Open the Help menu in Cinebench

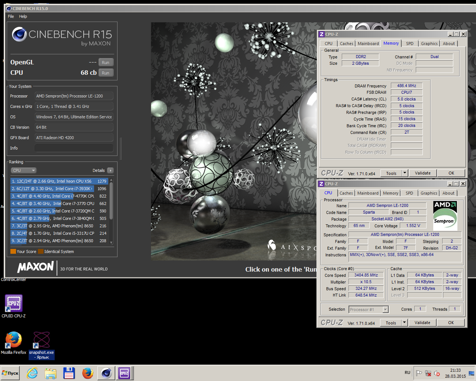point(23,16)
